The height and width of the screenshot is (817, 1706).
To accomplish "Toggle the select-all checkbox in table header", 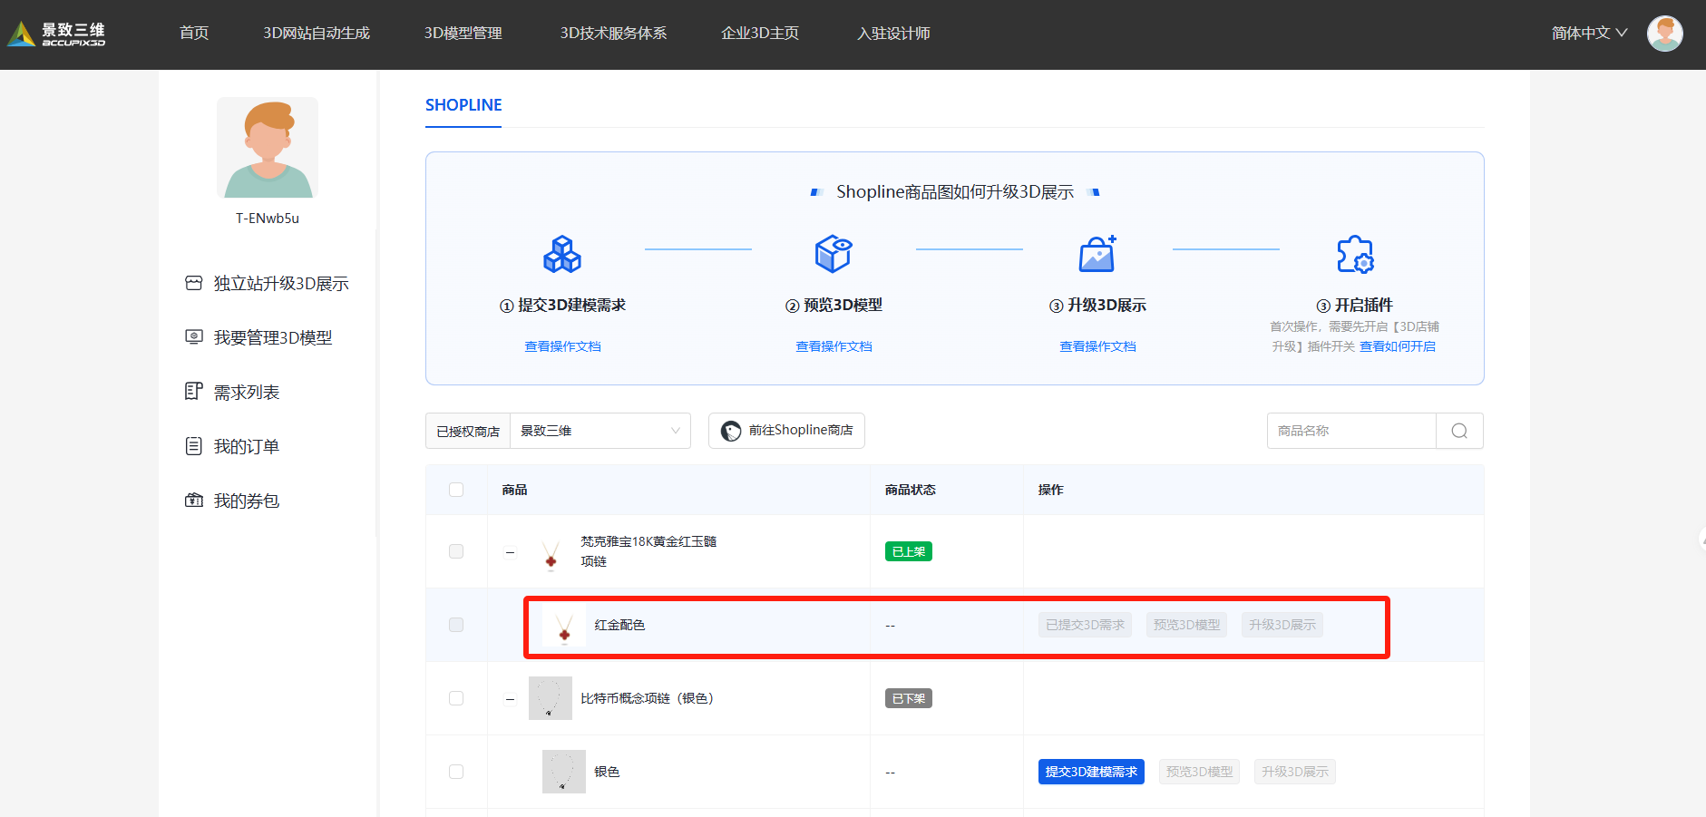I will click(456, 490).
